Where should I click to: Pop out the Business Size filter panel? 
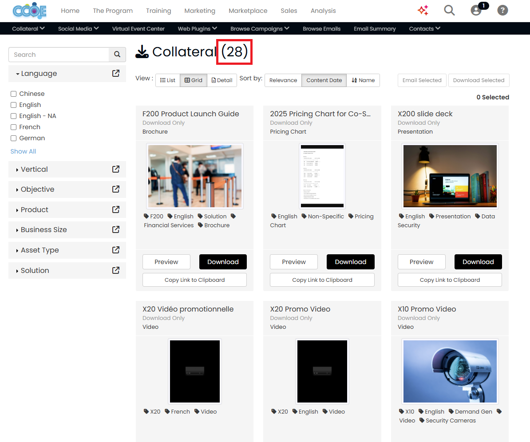pos(116,229)
